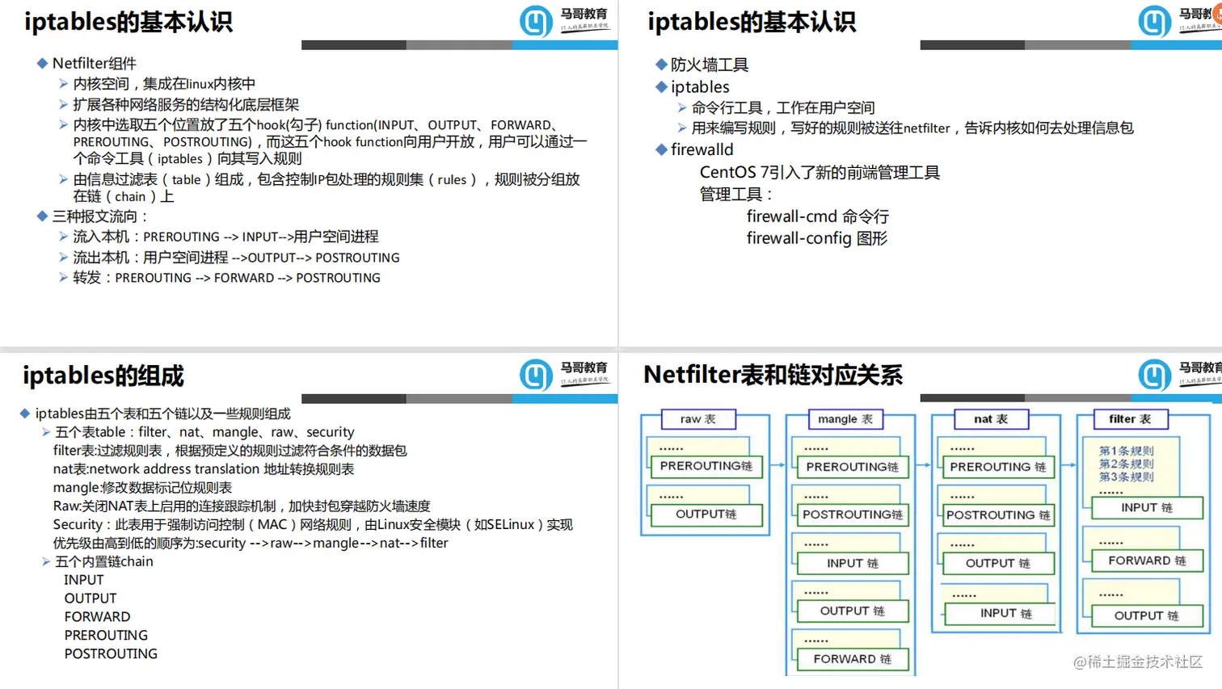Click the 第1条规则 line in filter table
1222x689 pixels.
click(x=1126, y=451)
